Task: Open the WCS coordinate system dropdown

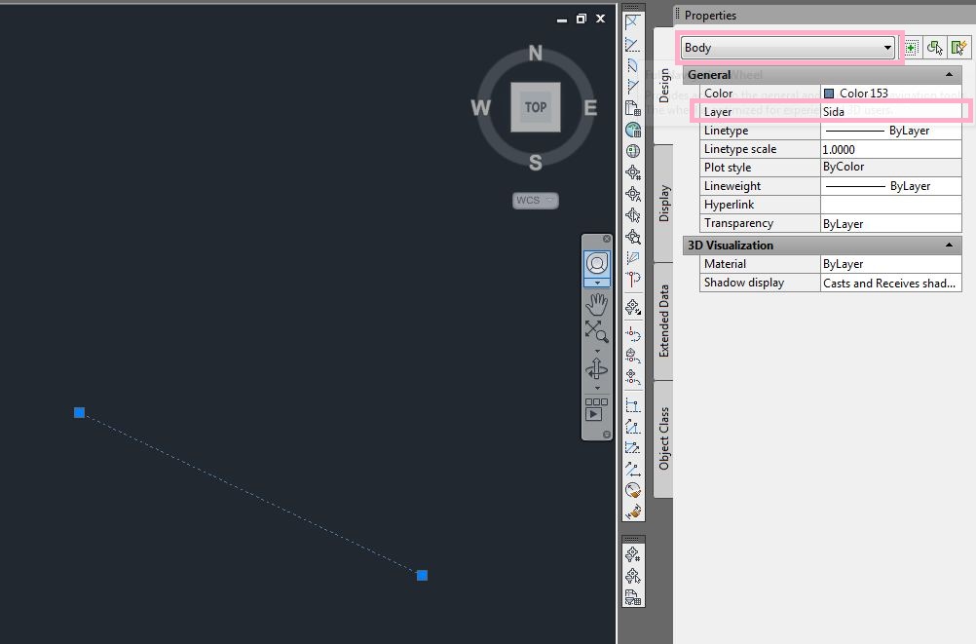Action: [x=547, y=201]
